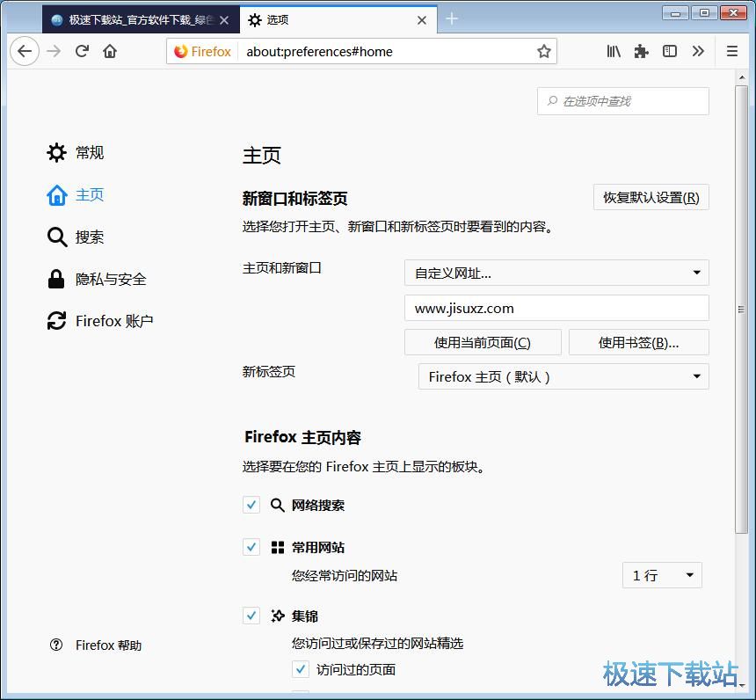Viewport: 756px width, 700px height.
Task: Reload the current page
Action: (x=83, y=51)
